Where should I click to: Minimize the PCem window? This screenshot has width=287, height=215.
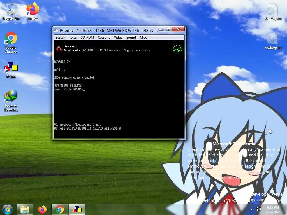click(x=161, y=29)
